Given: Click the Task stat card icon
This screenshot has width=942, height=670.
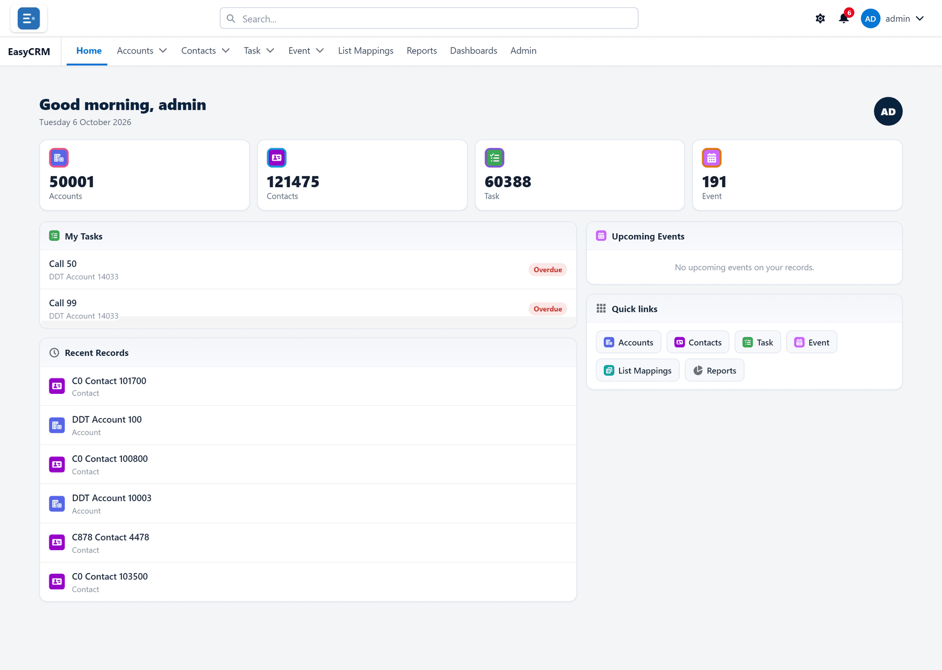Looking at the screenshot, I should (495, 158).
